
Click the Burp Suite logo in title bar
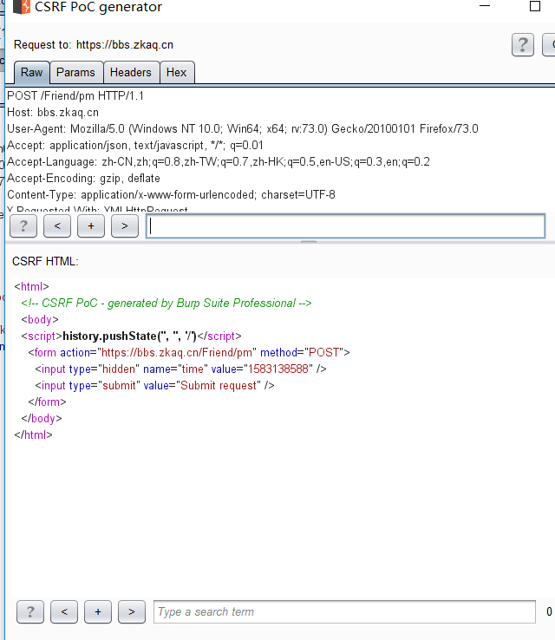point(22,7)
